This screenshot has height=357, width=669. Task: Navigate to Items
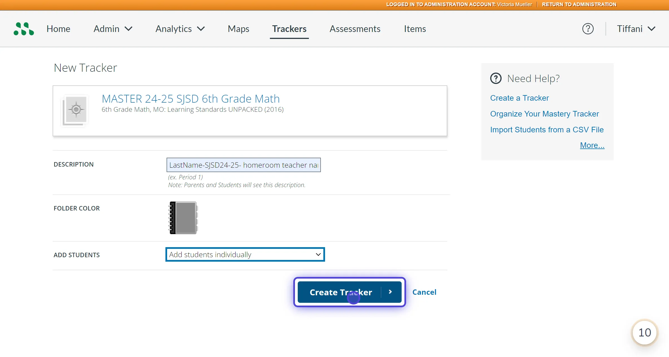pyautogui.click(x=415, y=29)
